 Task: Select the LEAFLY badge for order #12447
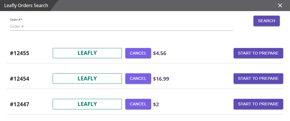pos(87,104)
